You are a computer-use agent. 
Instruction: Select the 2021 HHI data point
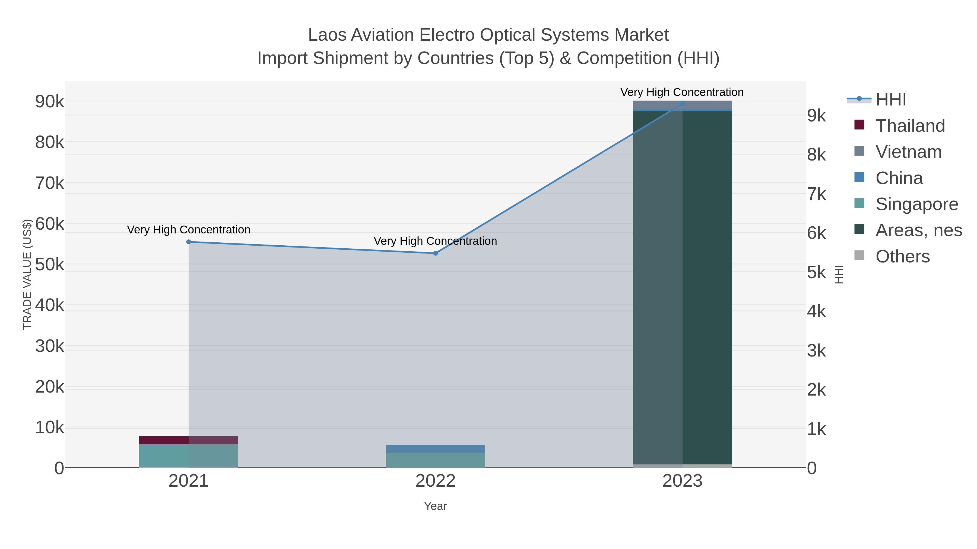189,242
